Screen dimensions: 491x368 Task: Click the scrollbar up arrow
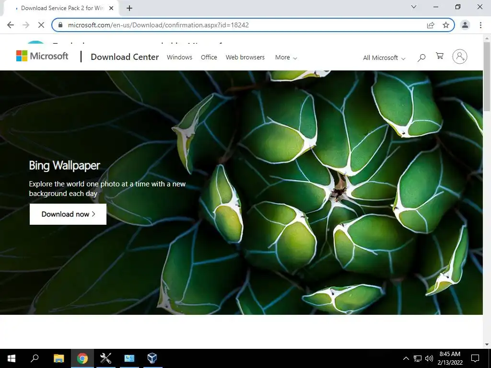pyautogui.click(x=487, y=38)
